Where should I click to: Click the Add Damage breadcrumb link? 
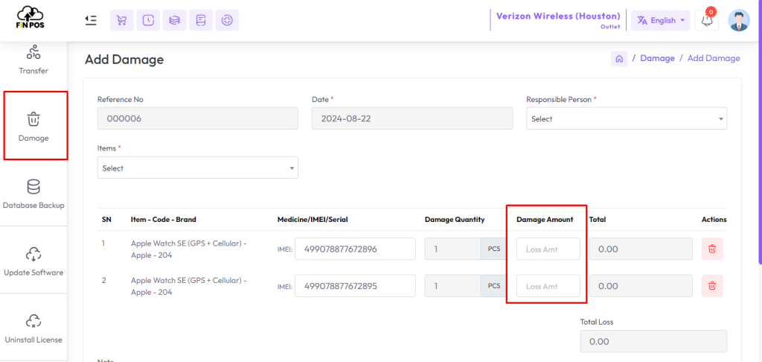714,58
